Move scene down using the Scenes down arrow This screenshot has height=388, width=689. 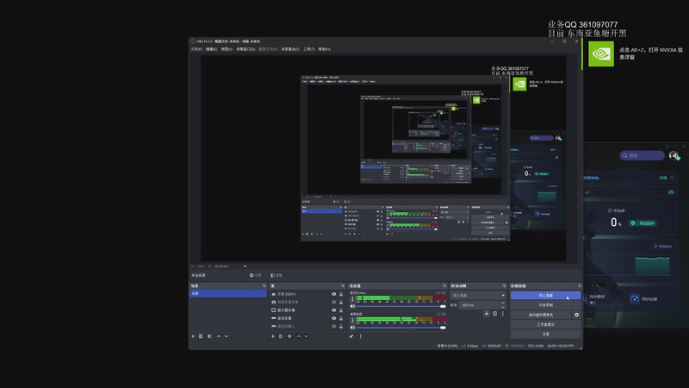[227, 336]
